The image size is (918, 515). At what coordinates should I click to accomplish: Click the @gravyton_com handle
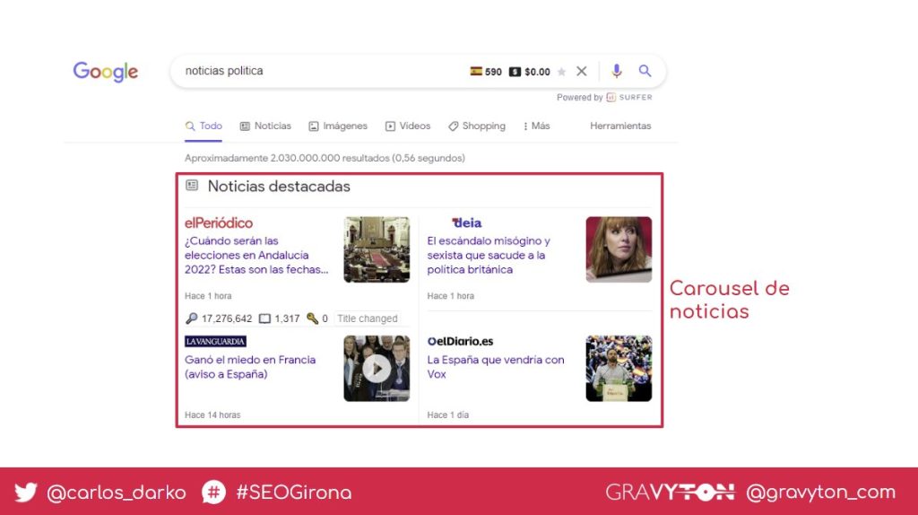pyautogui.click(x=821, y=493)
